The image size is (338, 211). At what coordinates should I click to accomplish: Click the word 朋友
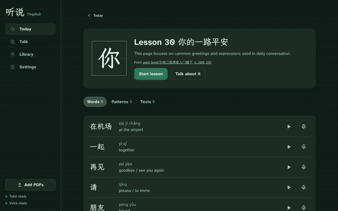tap(97, 207)
